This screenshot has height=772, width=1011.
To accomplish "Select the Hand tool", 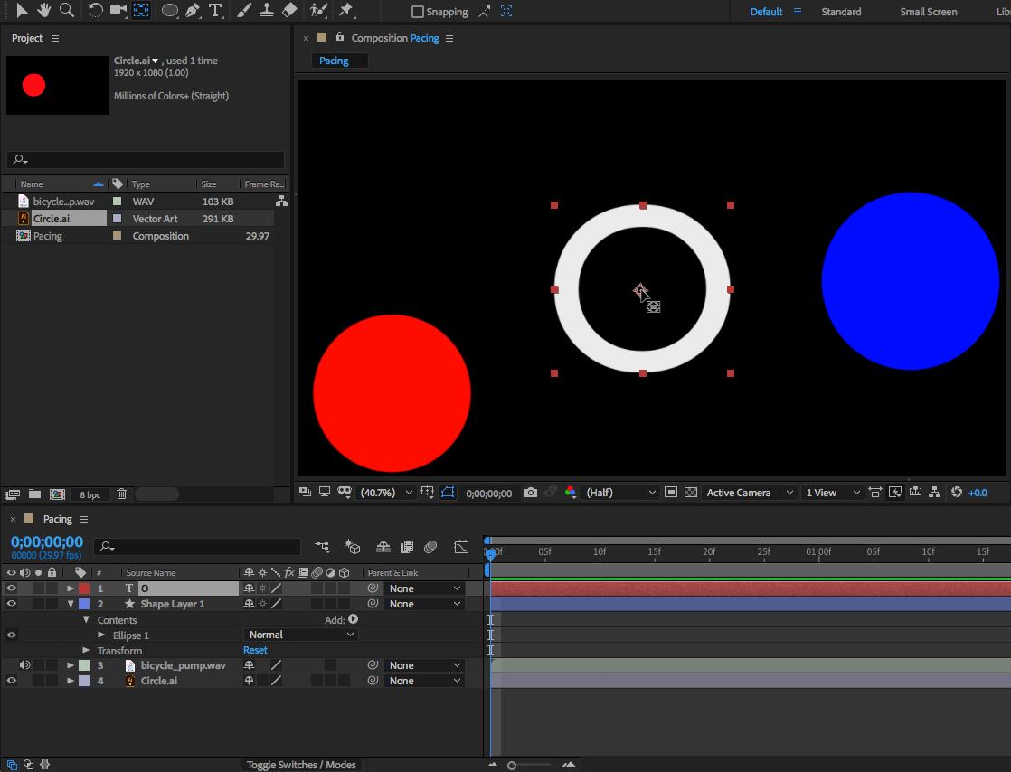I will click(x=43, y=11).
